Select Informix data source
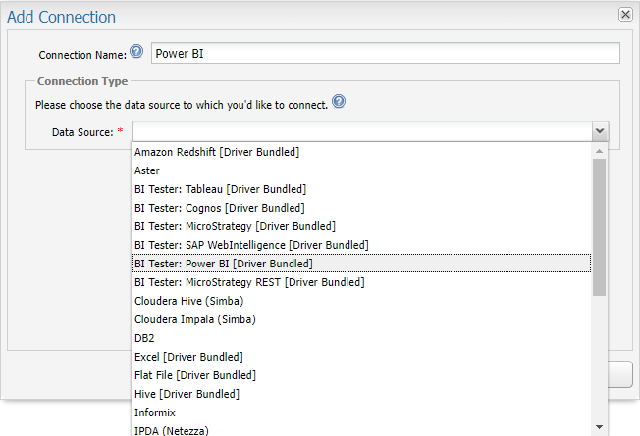 pyautogui.click(x=361, y=412)
